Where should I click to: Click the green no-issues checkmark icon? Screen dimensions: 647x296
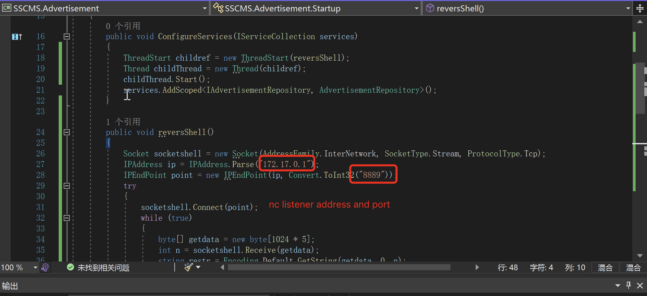point(70,267)
